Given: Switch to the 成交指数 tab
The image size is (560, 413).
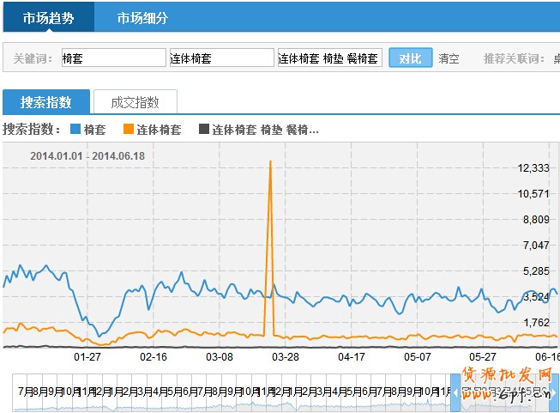Looking at the screenshot, I should tap(135, 102).
